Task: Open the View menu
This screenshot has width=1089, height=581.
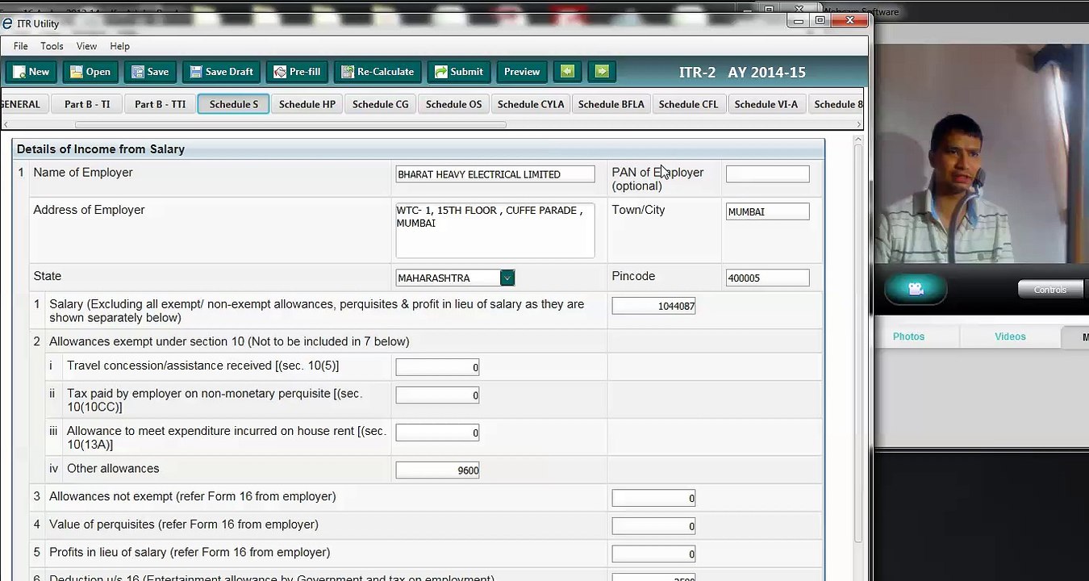Action: (86, 46)
